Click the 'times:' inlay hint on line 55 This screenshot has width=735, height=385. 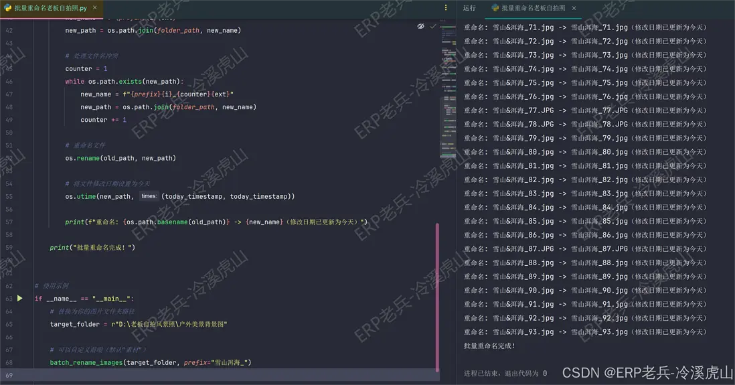(x=149, y=196)
